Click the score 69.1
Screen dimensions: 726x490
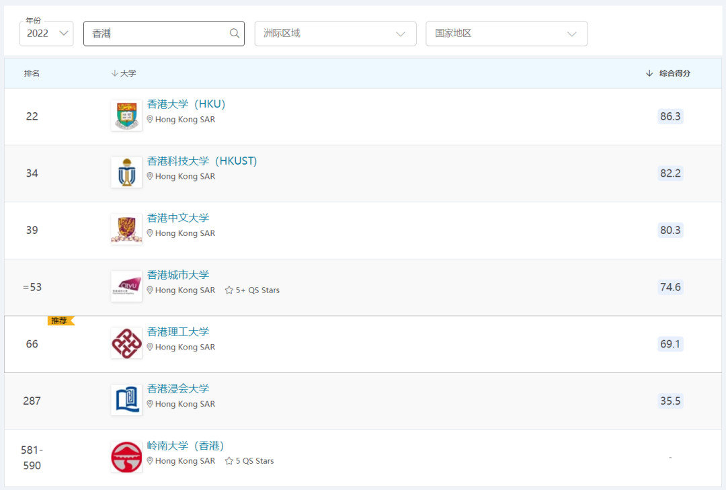coord(670,344)
